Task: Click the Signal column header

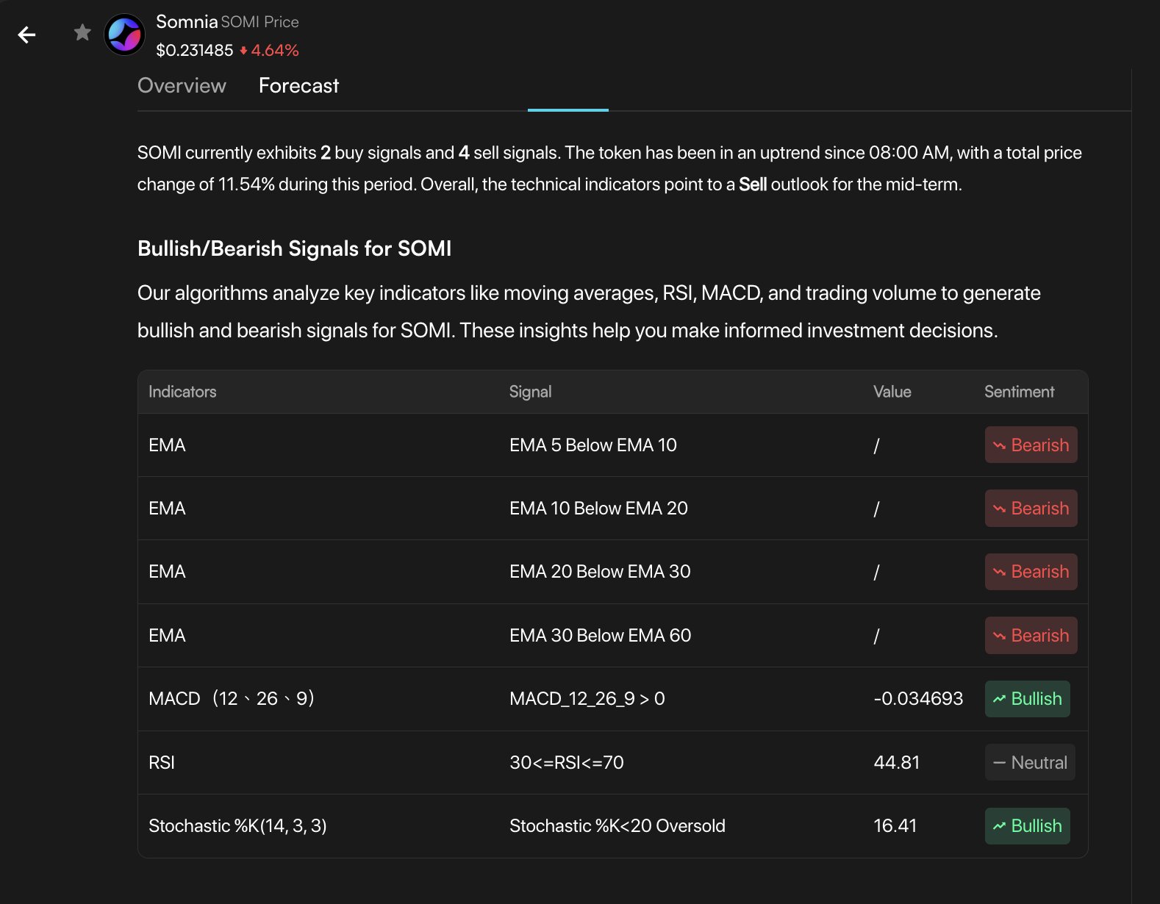Action: click(530, 392)
